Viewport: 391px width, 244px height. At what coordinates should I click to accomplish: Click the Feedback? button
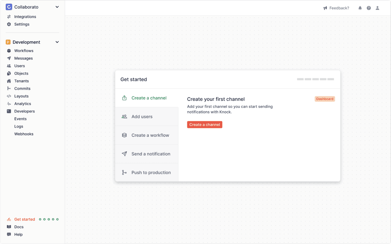point(336,8)
